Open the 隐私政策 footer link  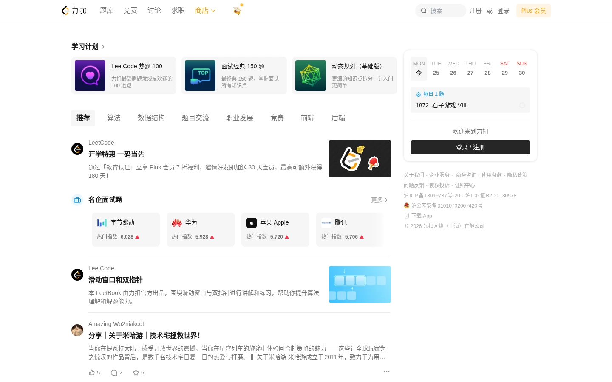coord(517,175)
